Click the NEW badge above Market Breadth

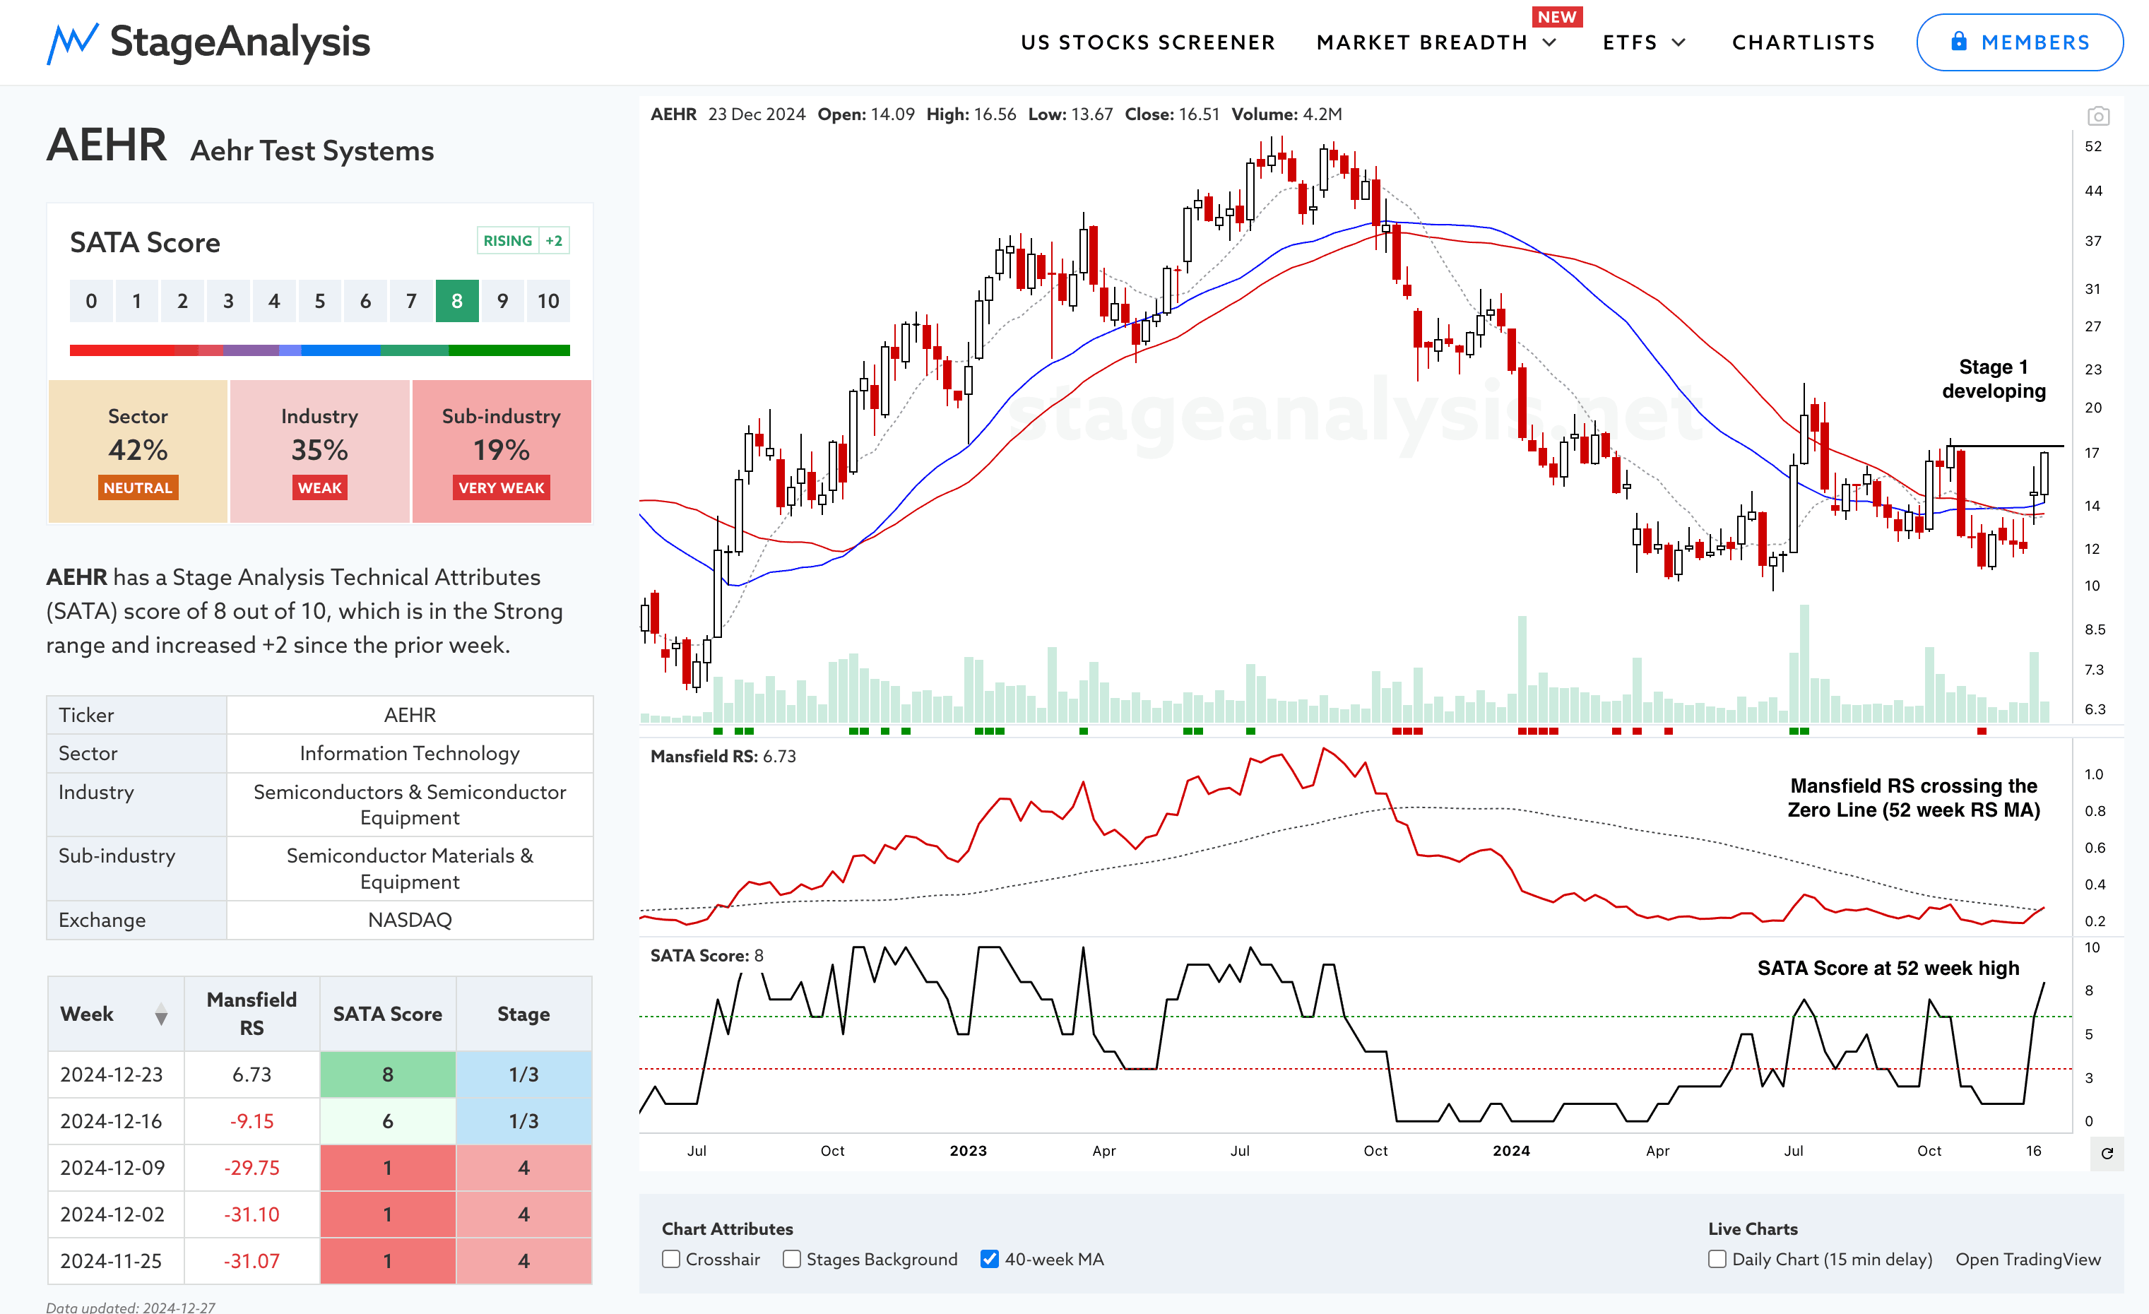pyautogui.click(x=1557, y=16)
